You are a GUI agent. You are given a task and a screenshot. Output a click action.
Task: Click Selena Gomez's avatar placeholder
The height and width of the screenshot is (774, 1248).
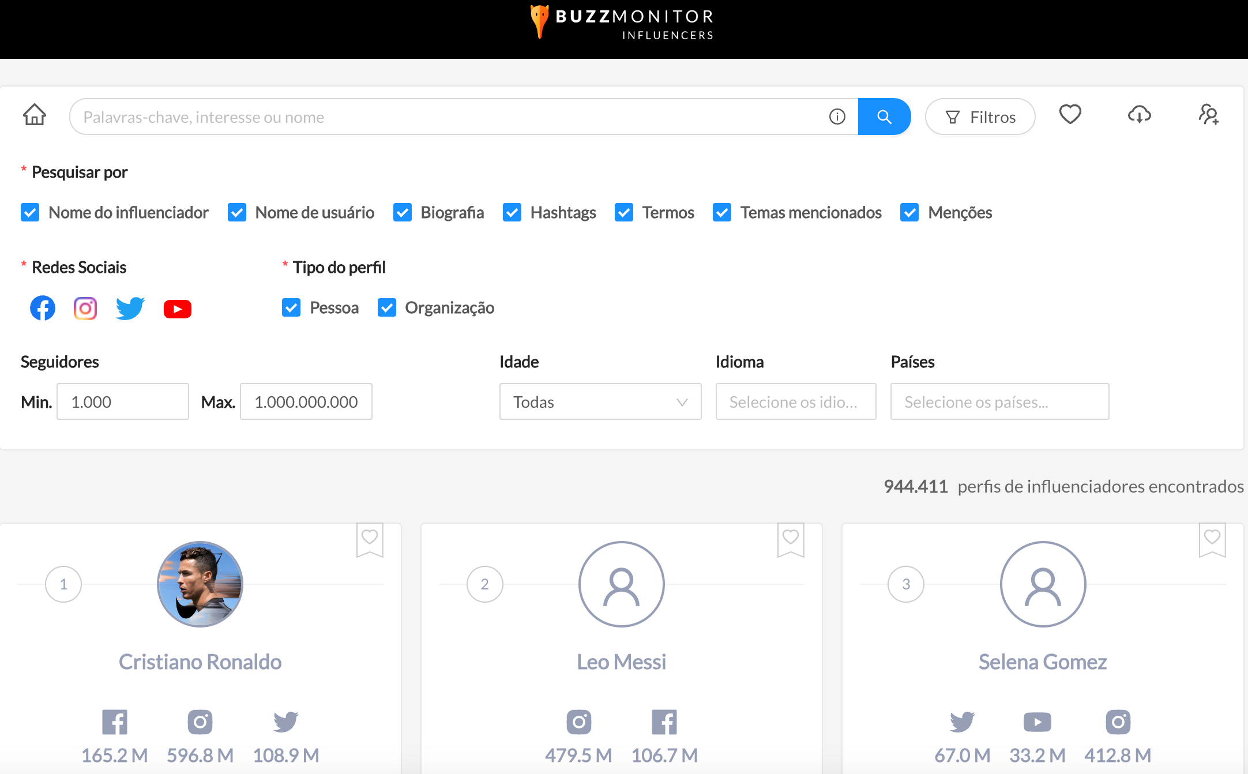point(1043,584)
